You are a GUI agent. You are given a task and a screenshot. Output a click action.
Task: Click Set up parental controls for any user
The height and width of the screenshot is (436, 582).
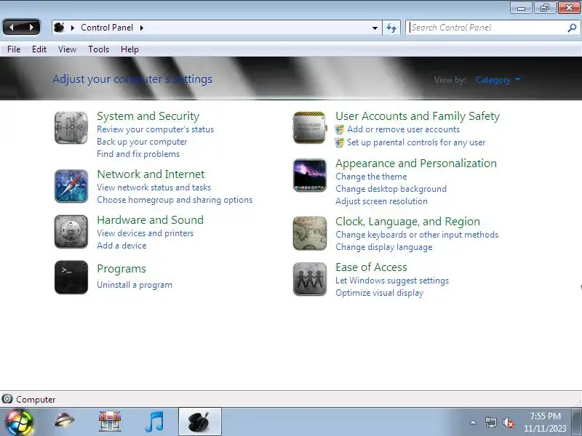point(416,142)
